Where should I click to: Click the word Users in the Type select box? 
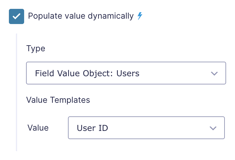pyautogui.click(x=128, y=73)
